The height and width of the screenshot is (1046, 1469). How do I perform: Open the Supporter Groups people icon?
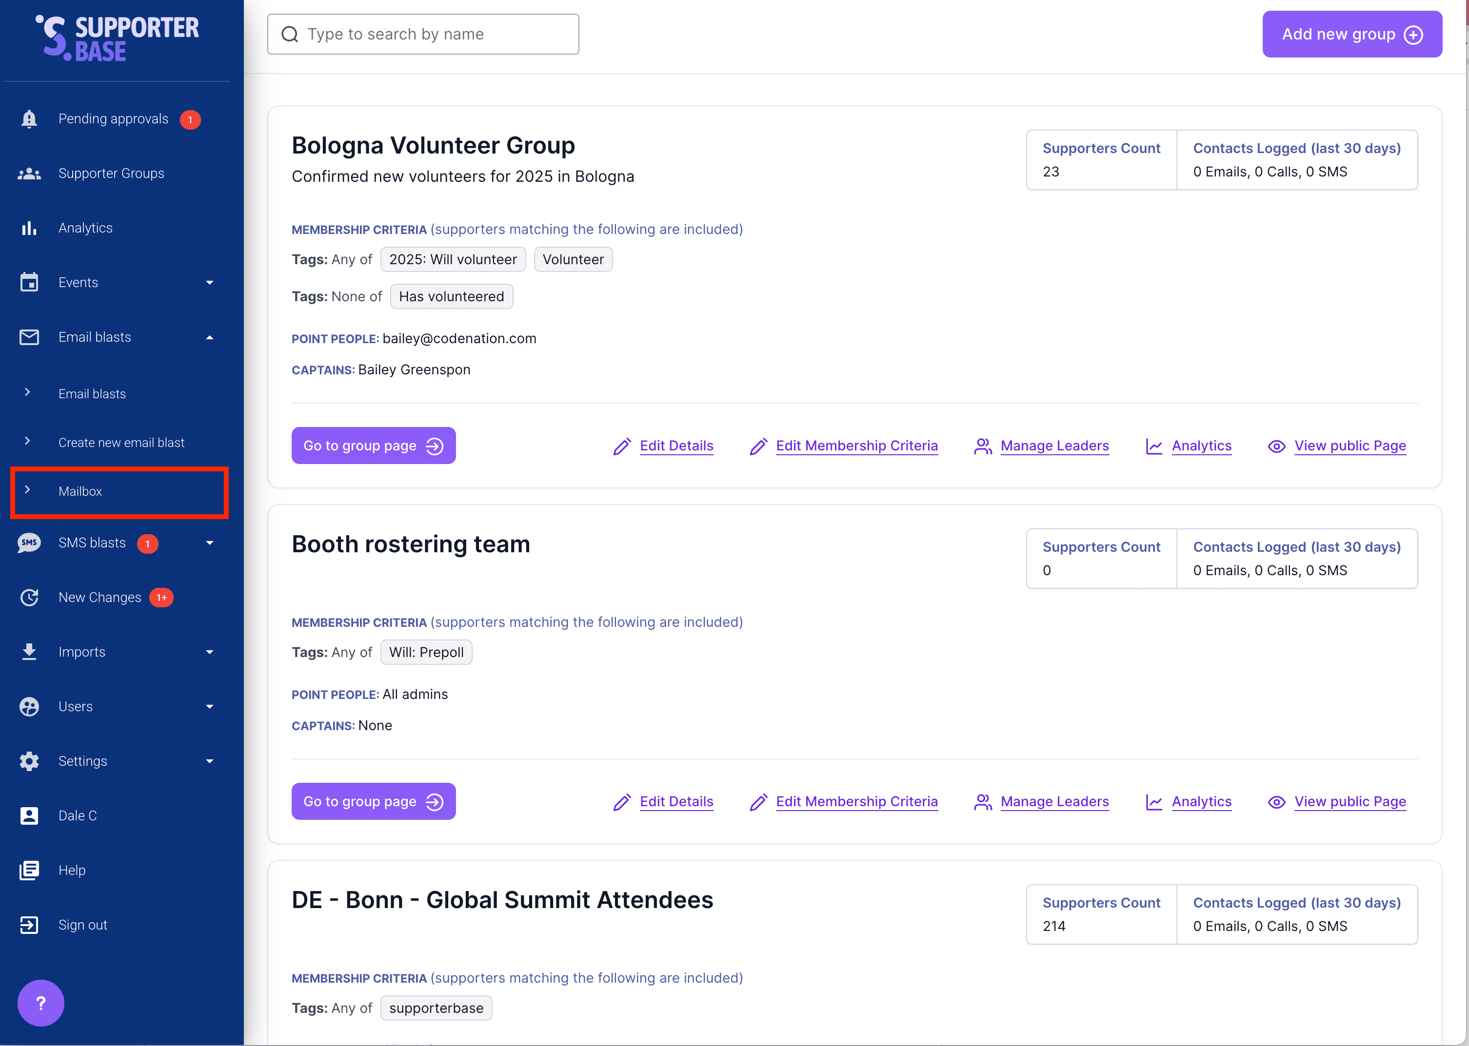[x=29, y=173]
